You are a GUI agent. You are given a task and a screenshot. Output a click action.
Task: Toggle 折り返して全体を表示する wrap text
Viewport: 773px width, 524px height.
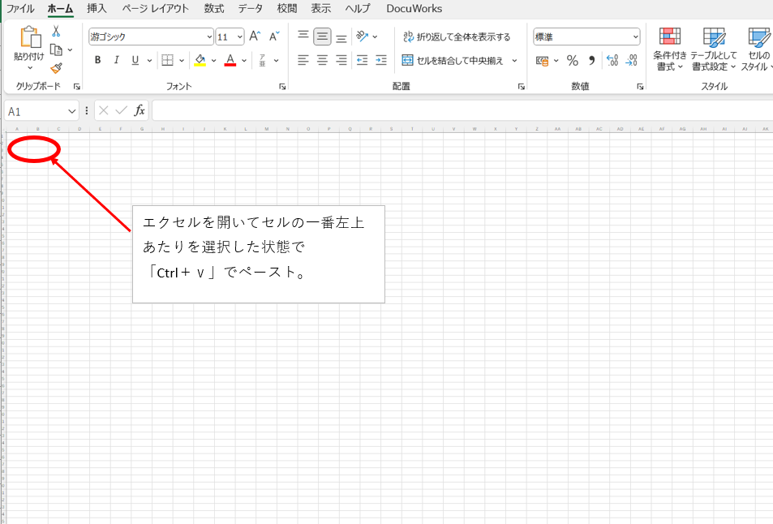(457, 37)
